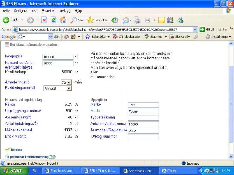
Task: Click the Inköpspris input field
Action: click(58, 57)
